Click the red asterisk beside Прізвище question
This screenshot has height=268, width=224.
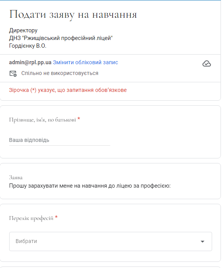[79, 119]
